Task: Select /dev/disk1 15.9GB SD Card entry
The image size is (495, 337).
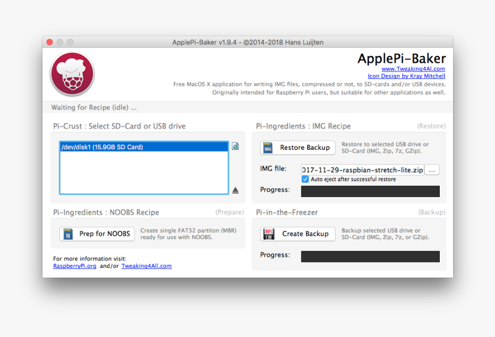Action: [x=144, y=147]
